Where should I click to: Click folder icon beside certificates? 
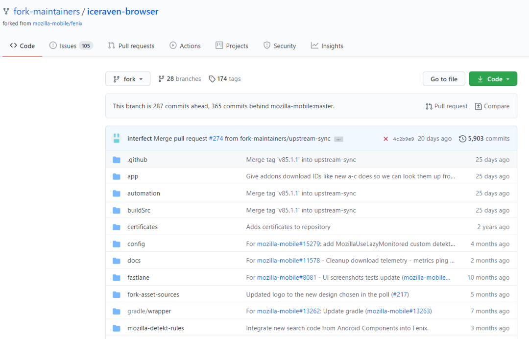(117, 227)
